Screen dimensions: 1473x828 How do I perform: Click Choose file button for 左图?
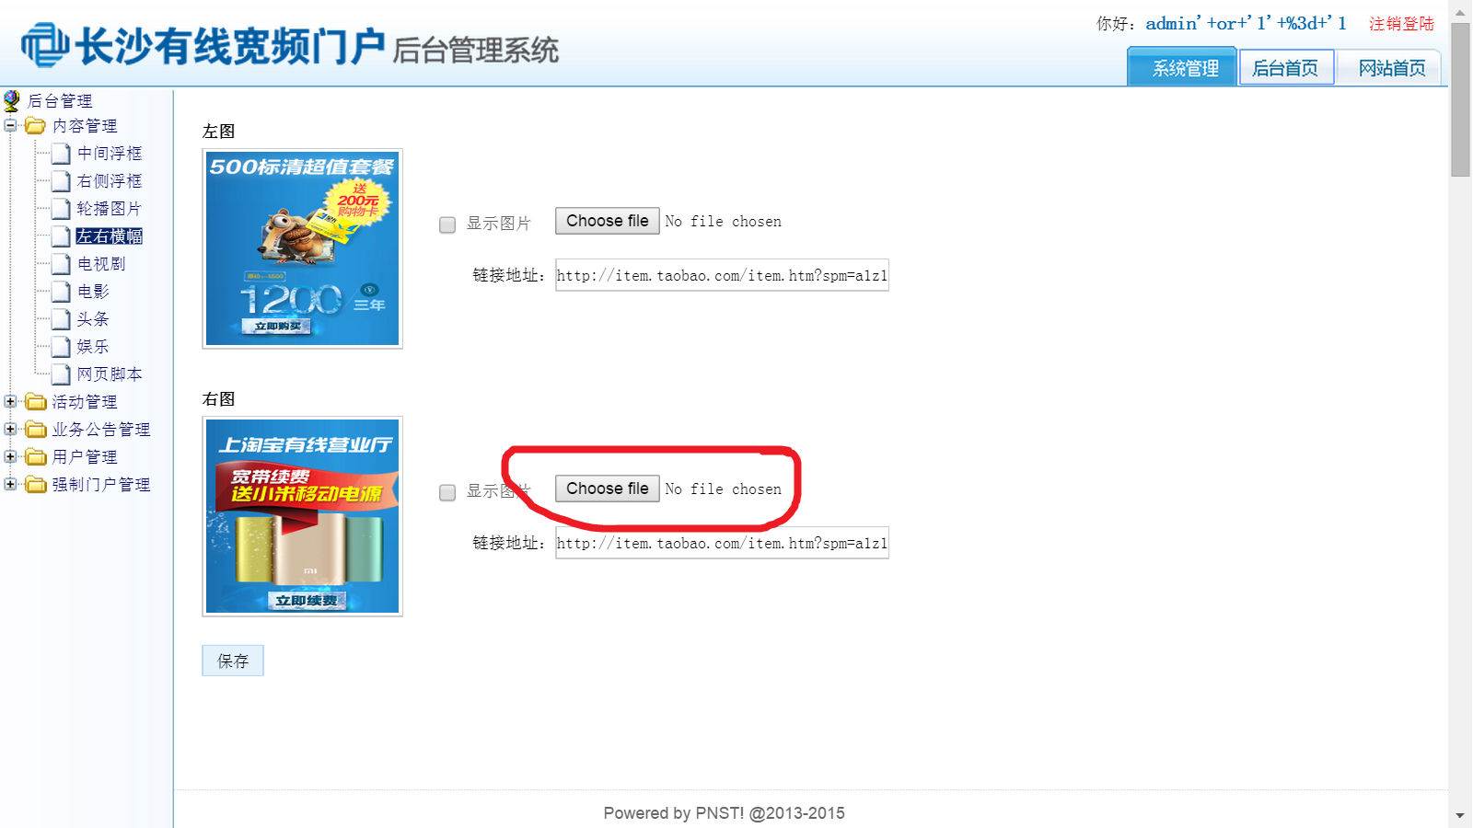[608, 221]
